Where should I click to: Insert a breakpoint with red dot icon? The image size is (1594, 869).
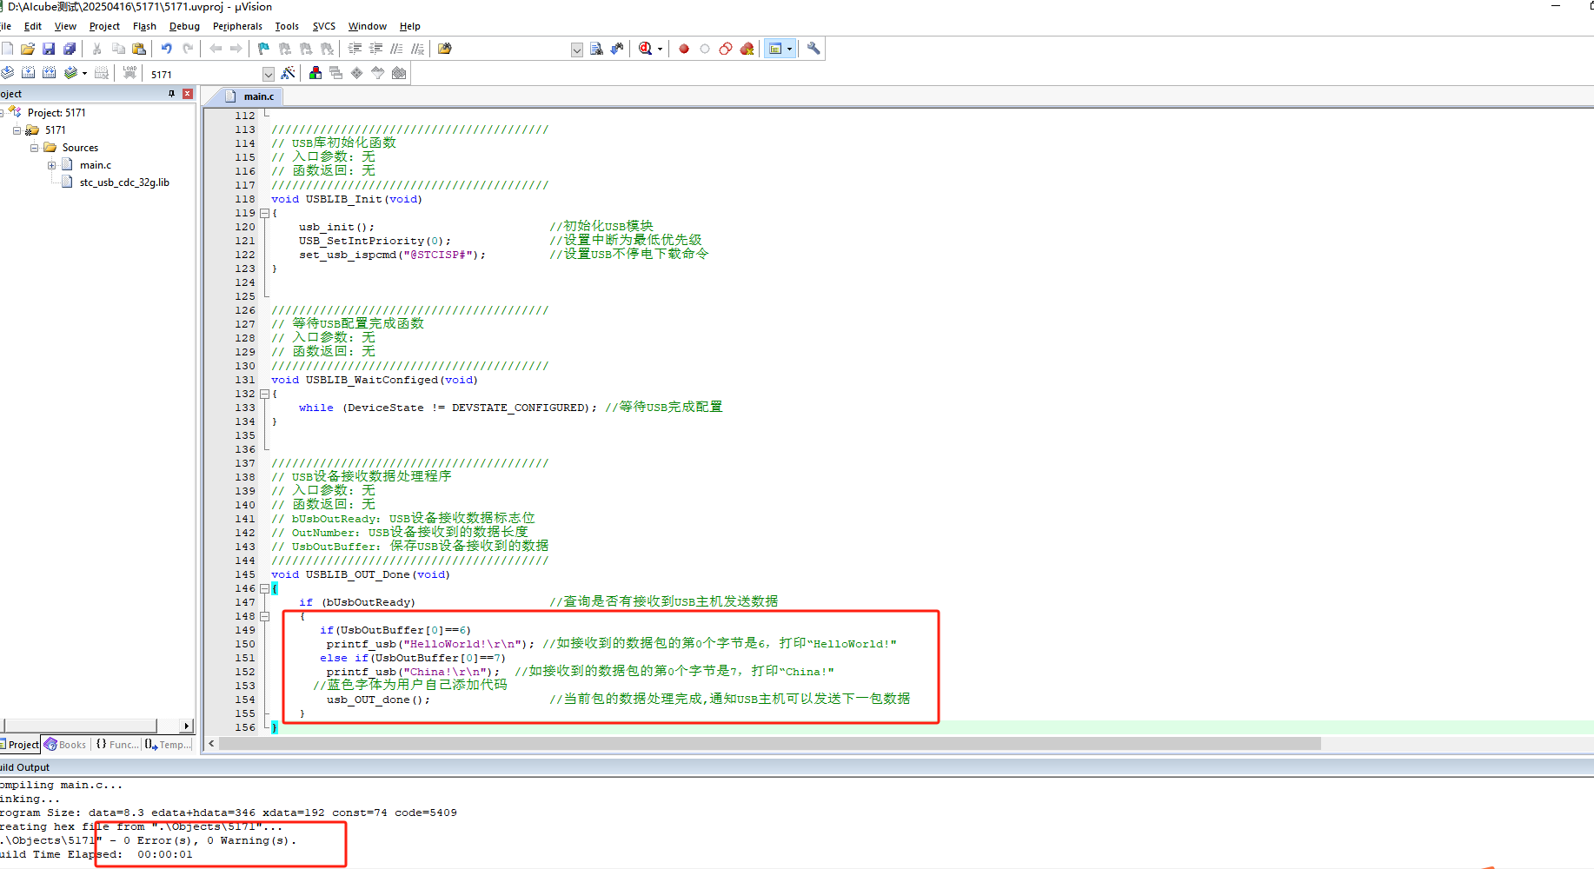click(684, 49)
